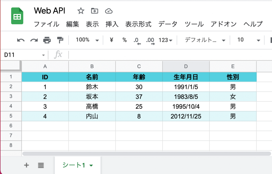The height and width of the screenshot is (174, 272).
Task: Open the 表示 menu
Action: (92, 24)
